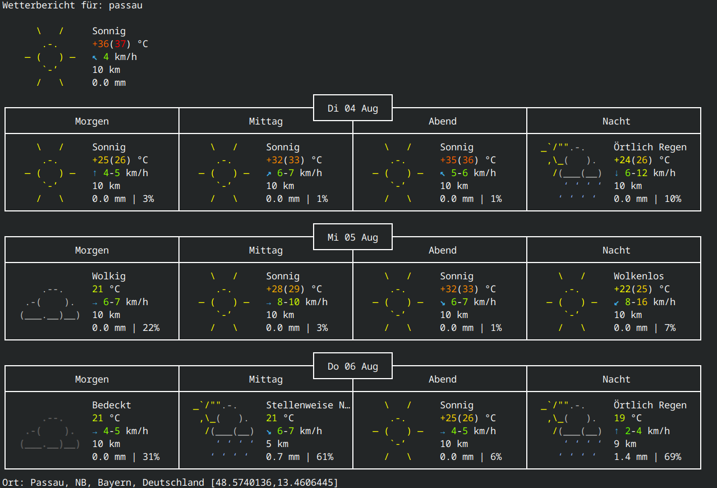717x488 pixels.
Task: Click the 'Abend' header under Do 06 Aug
Action: pos(443,379)
